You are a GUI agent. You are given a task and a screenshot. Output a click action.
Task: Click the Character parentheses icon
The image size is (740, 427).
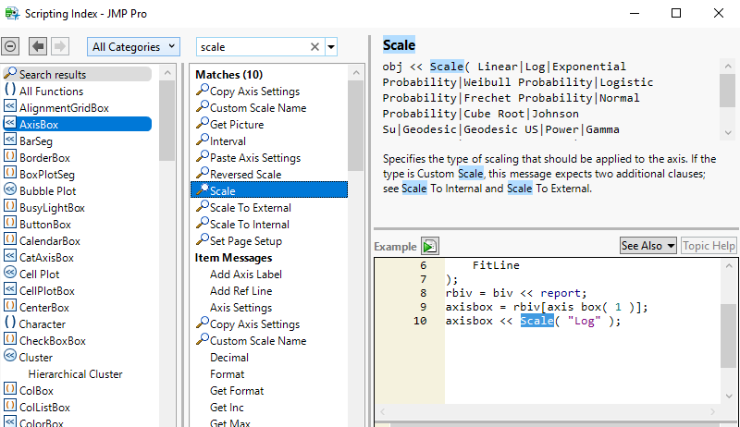click(10, 323)
